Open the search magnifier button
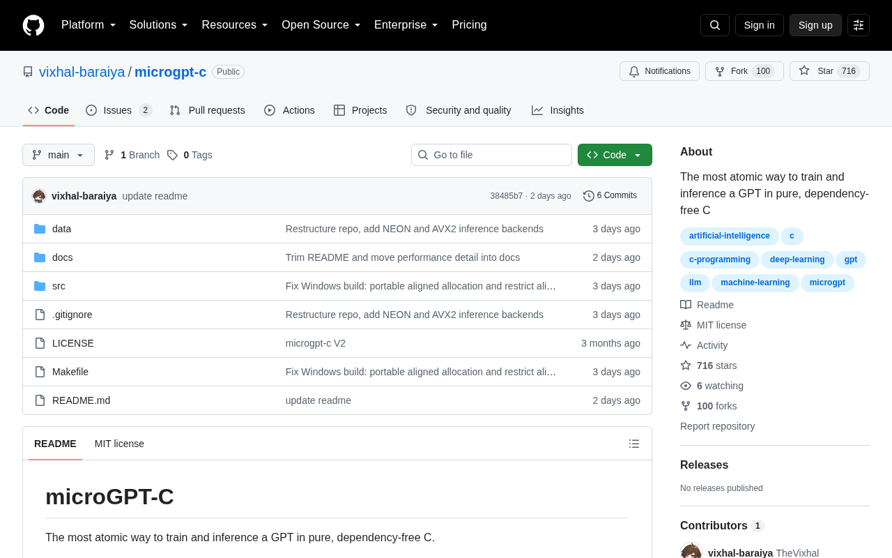The image size is (892, 558). click(715, 25)
